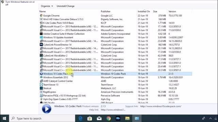Sort the list by Version column

(172, 11)
